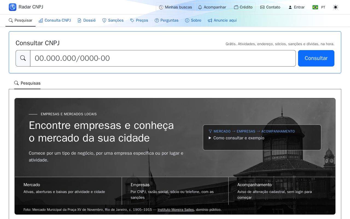The height and width of the screenshot is (219, 350).
Task: Click the Brazil flag language icon
Action: point(315,7)
